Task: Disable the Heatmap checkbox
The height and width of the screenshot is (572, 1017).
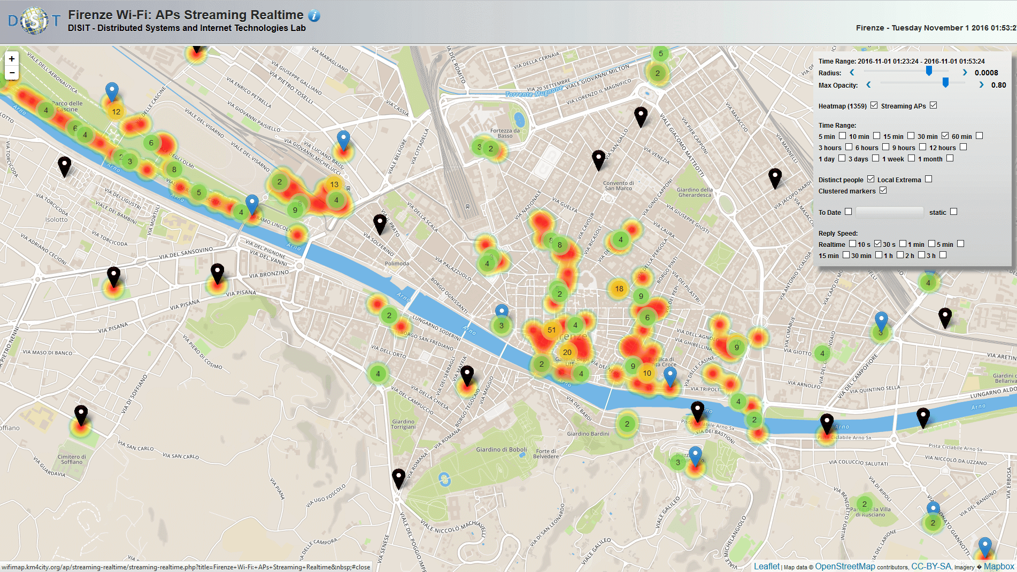Action: coord(875,105)
